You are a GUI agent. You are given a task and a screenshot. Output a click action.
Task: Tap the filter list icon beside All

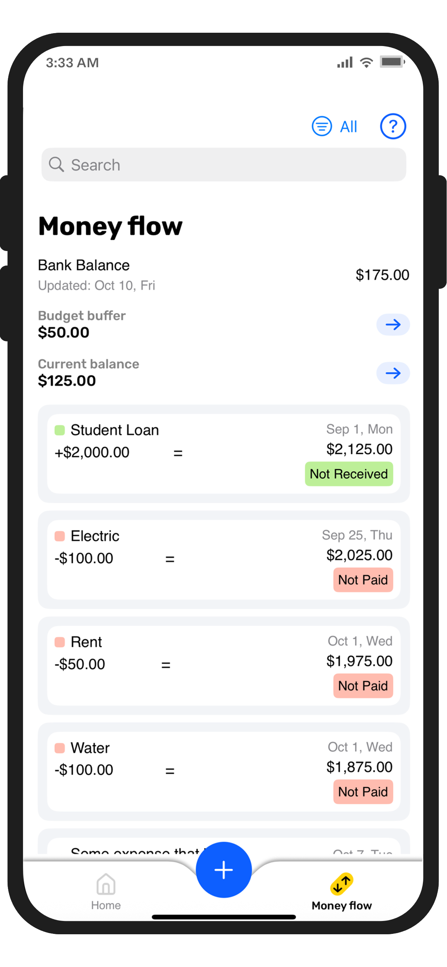coord(321,126)
